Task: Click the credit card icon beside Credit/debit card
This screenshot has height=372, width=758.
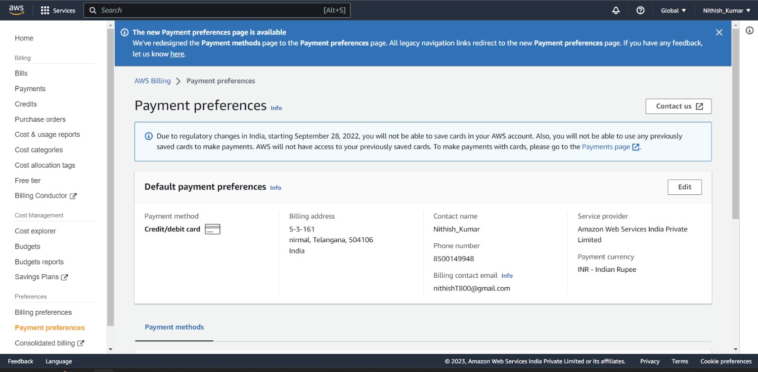Action: (x=213, y=228)
